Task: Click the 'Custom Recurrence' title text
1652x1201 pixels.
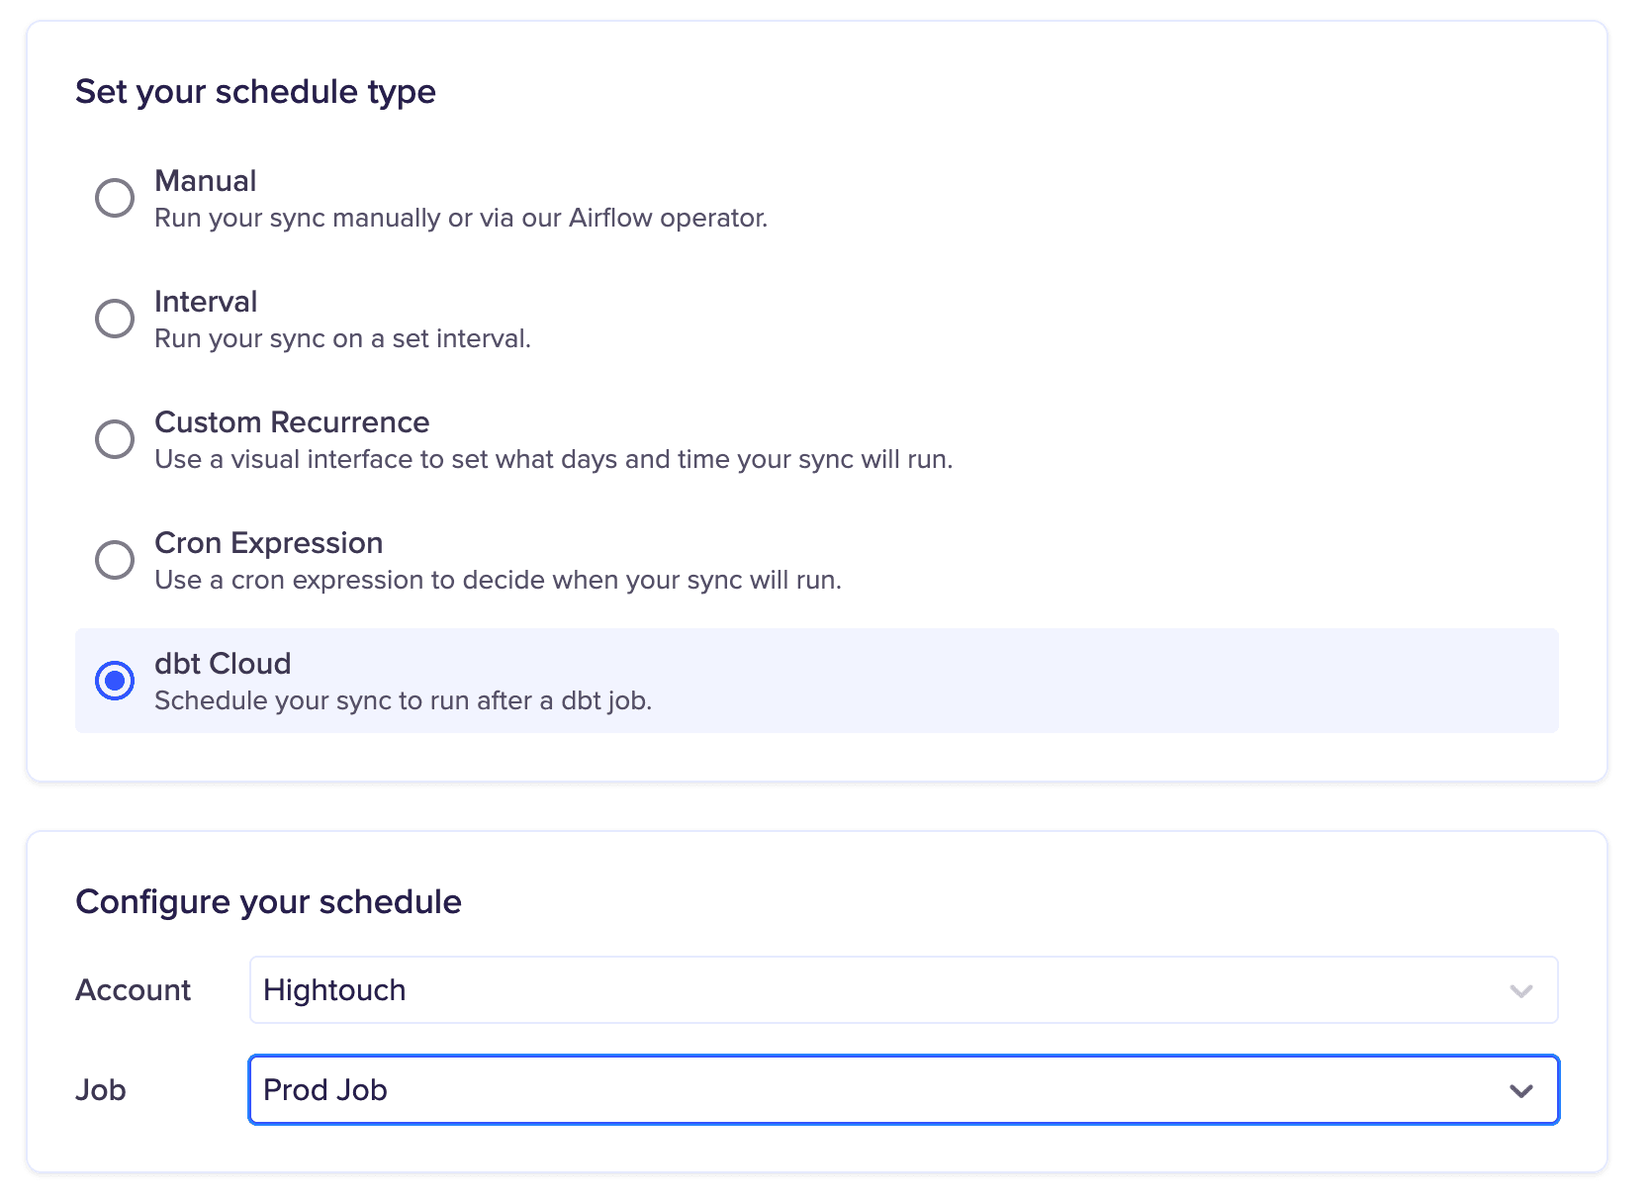Action: [292, 422]
